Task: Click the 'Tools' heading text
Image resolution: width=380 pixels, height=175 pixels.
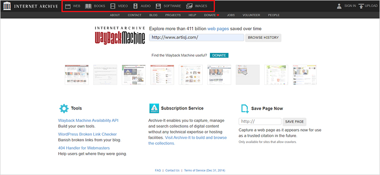Action: (x=76, y=108)
